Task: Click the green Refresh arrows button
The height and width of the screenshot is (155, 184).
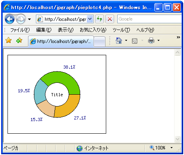Action: point(100,19)
